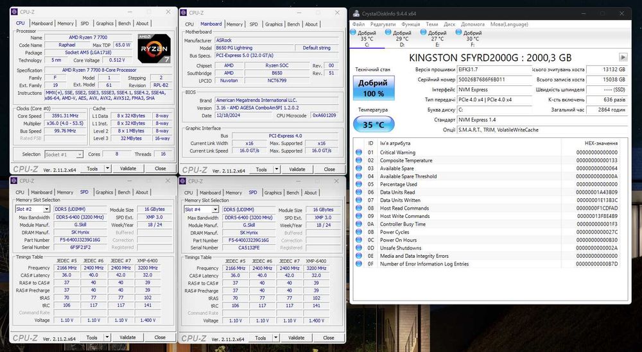Viewport: 642px width, 352px height.
Task: Click the Core Speed value 3591.31 MHz
Action: click(65, 115)
